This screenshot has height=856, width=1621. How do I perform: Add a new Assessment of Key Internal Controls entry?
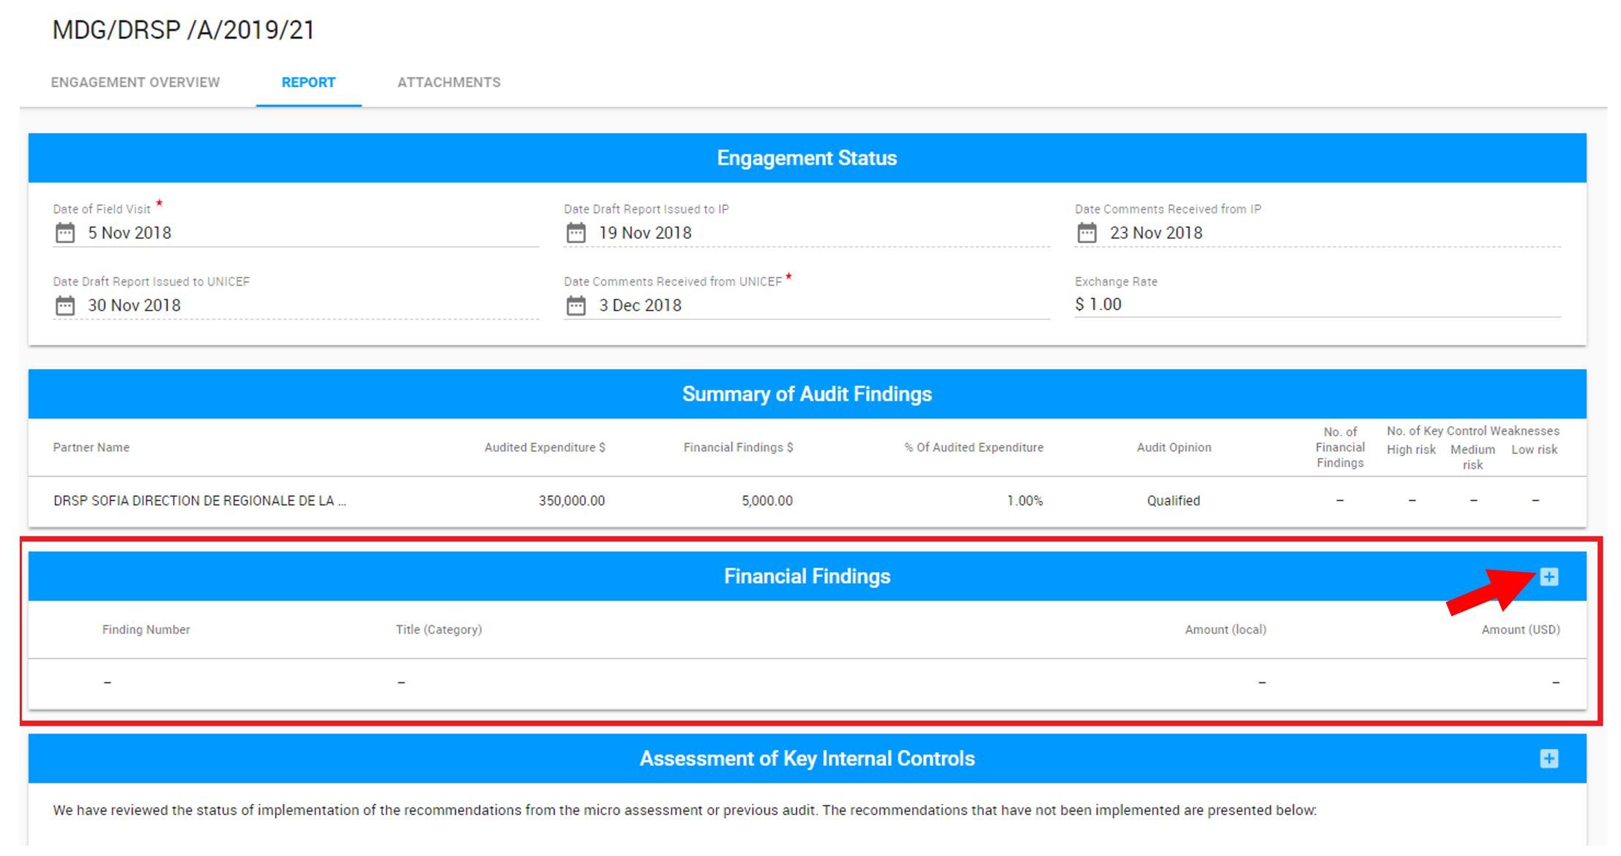click(x=1549, y=759)
